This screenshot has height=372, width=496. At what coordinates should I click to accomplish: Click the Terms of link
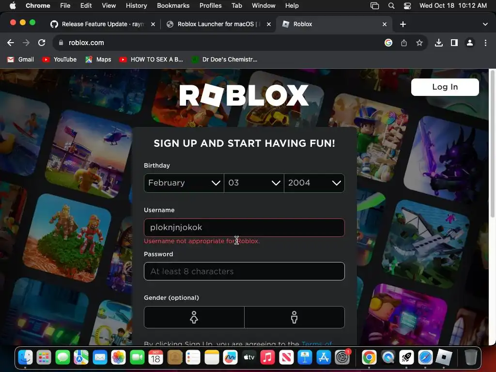coord(317,343)
